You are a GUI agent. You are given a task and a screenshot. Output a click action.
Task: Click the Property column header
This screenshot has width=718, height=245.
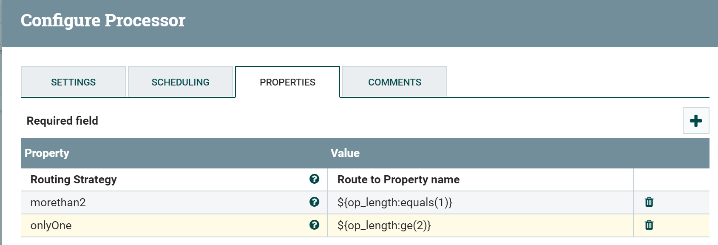[47, 153]
